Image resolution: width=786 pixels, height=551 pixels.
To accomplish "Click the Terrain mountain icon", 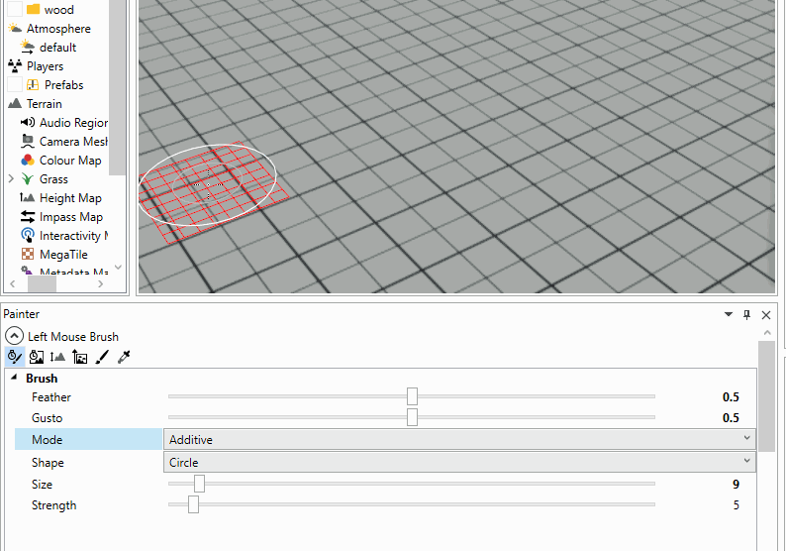I will coord(15,103).
